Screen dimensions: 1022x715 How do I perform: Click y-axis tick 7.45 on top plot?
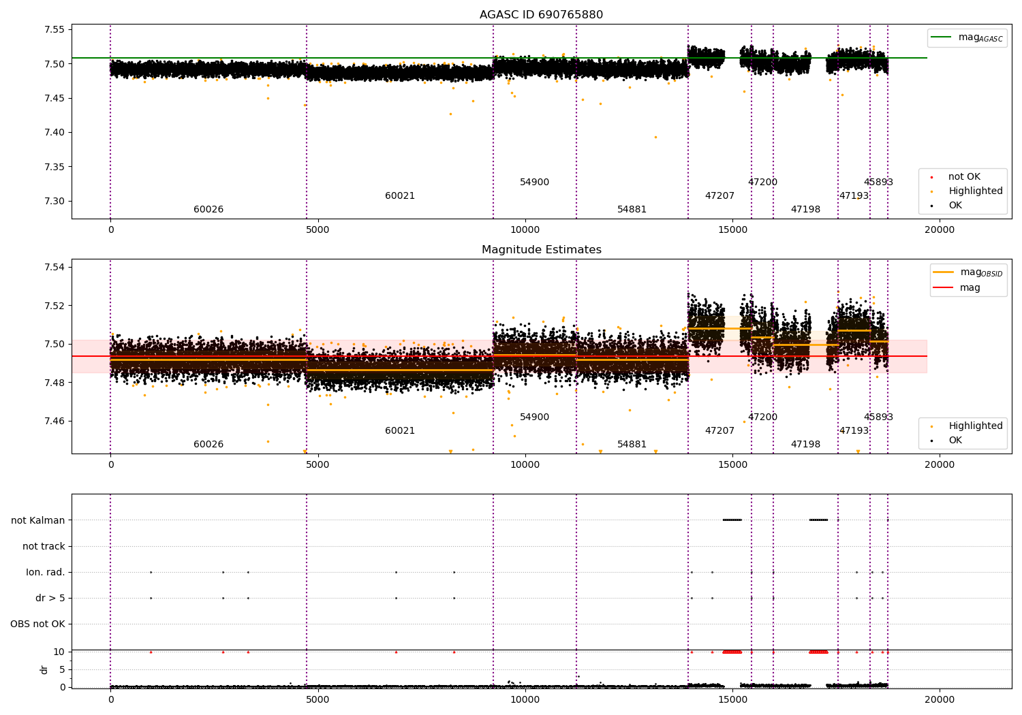[54, 99]
